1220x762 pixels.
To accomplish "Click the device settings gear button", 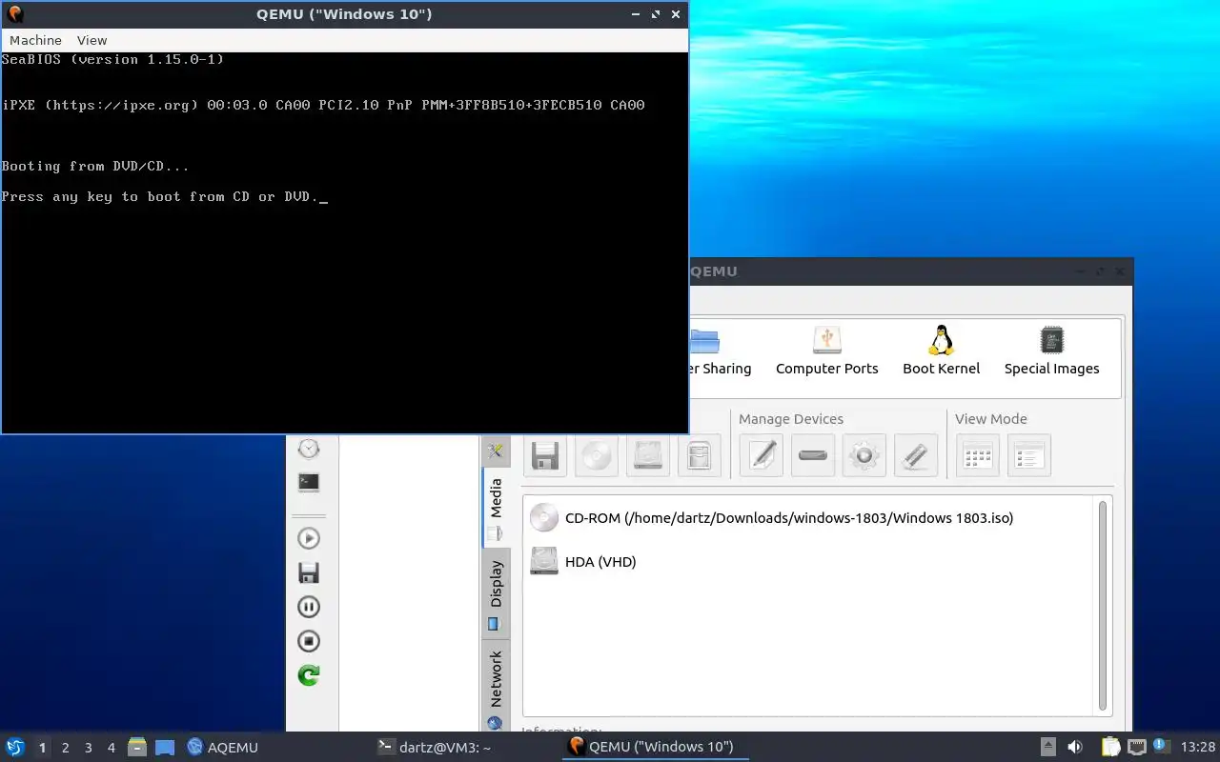I will point(864,455).
